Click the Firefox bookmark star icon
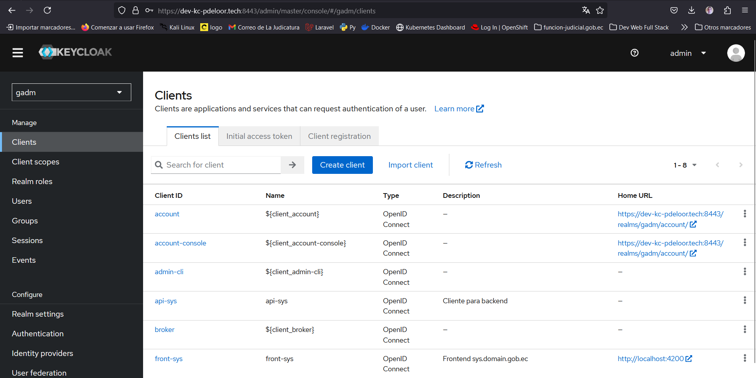Image resolution: width=756 pixels, height=378 pixels. pos(600,11)
